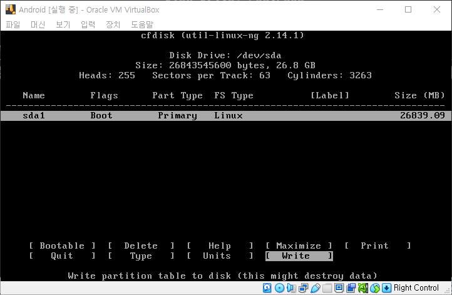452x295 pixels.
Task: Click the optical disc drive status icon
Action: 279,287
